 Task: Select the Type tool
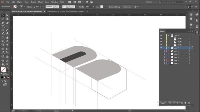[3, 26]
